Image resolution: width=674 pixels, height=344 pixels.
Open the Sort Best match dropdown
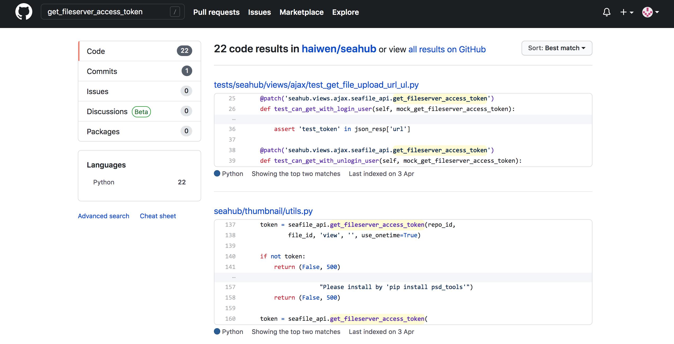pyautogui.click(x=557, y=48)
